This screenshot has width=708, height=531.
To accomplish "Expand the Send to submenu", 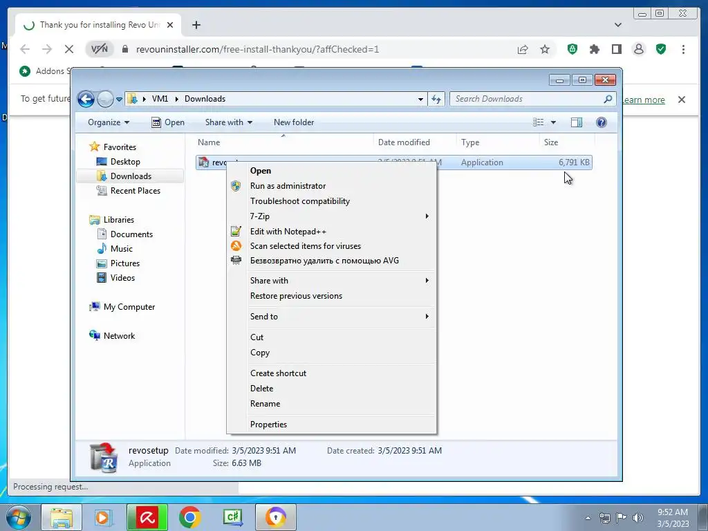I will pyautogui.click(x=332, y=317).
